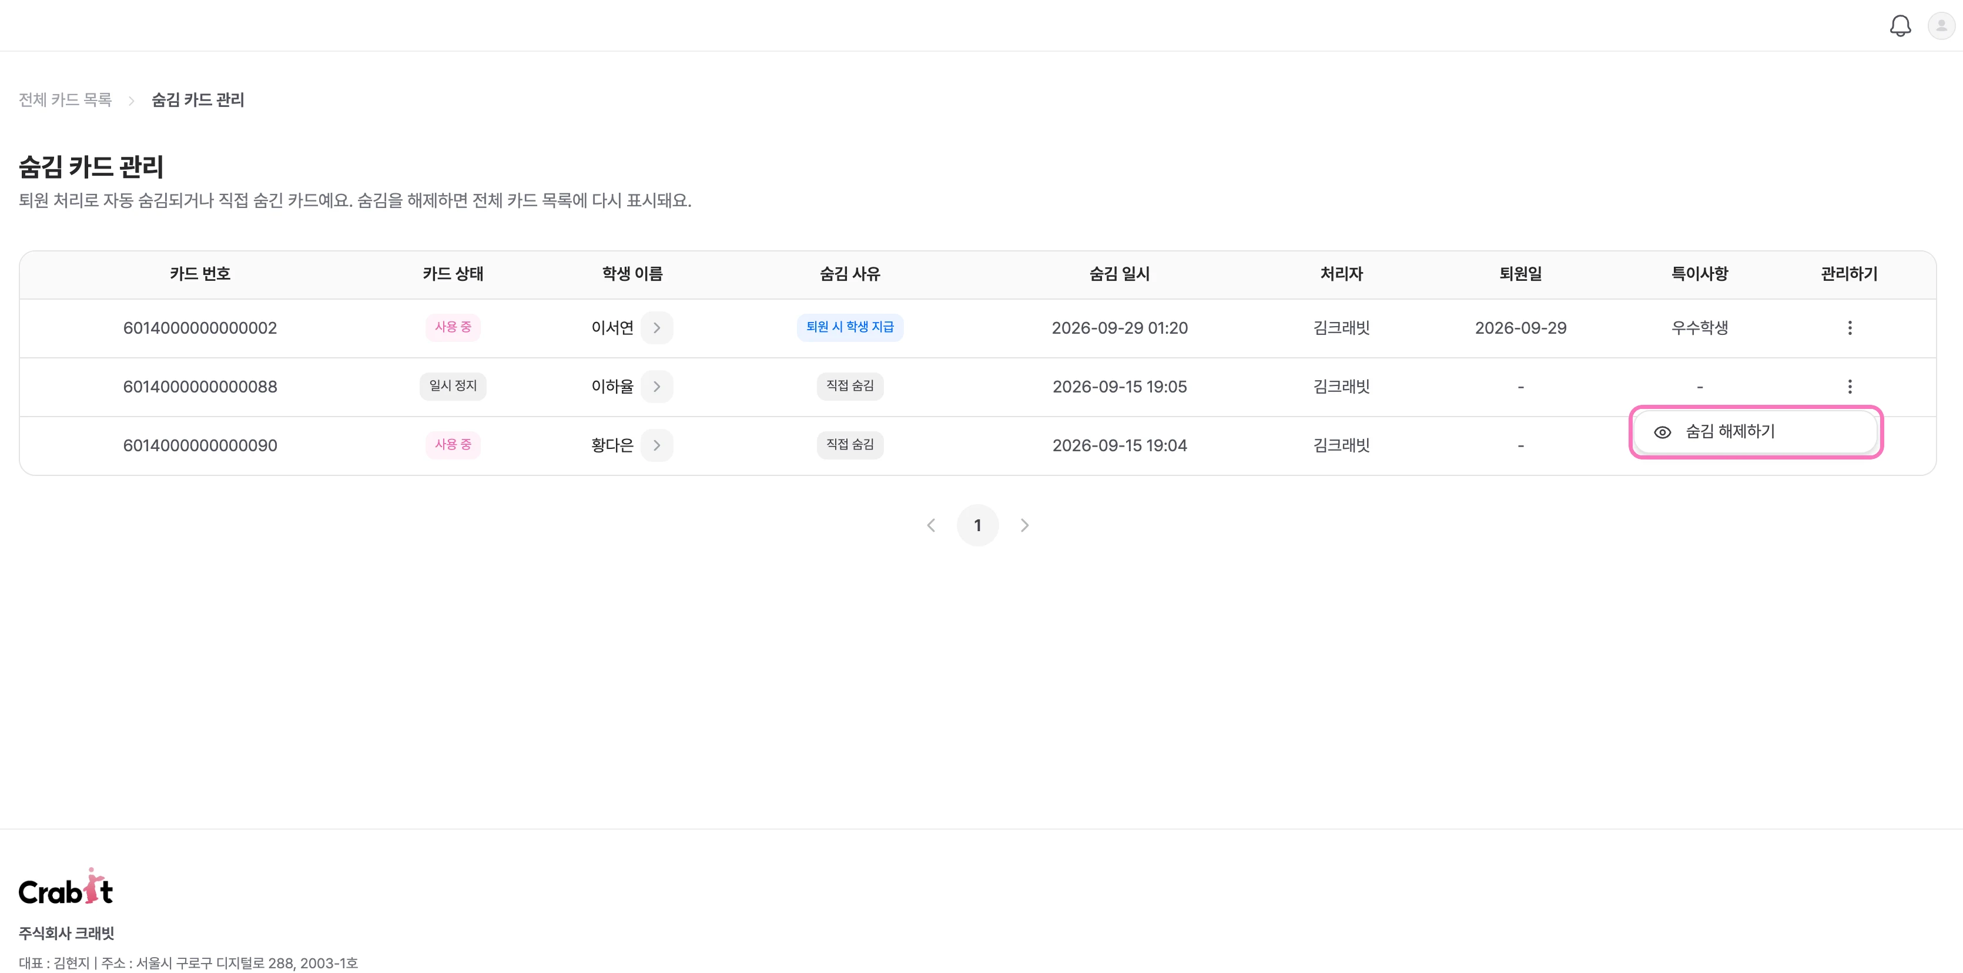Click the 2026-09-15 19:04 hidden date

[x=1120, y=445]
